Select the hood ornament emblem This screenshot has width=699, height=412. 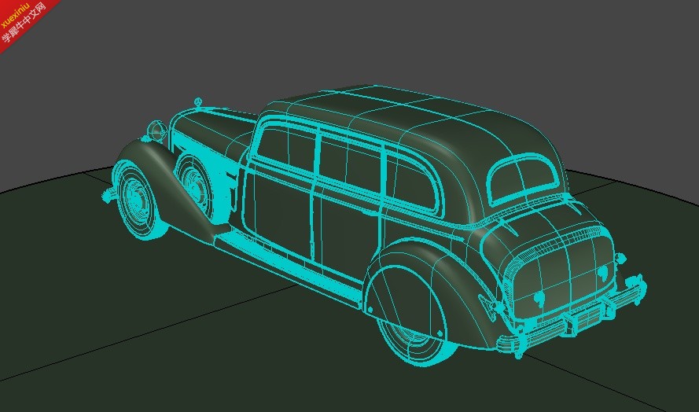[x=198, y=102]
